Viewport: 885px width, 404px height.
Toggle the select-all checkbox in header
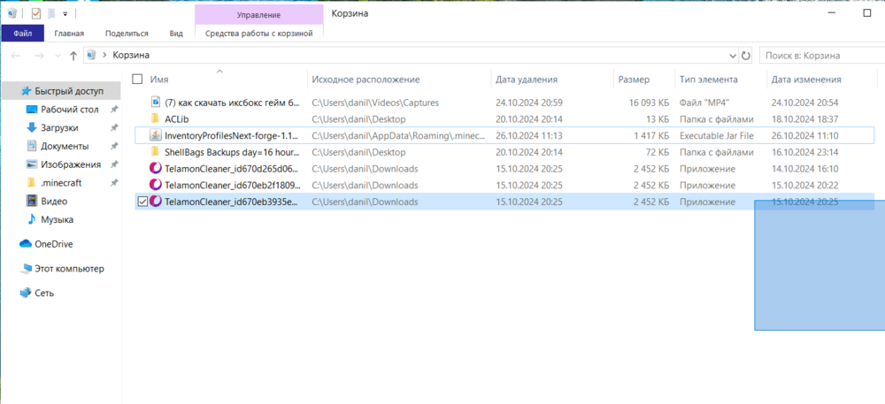click(137, 79)
